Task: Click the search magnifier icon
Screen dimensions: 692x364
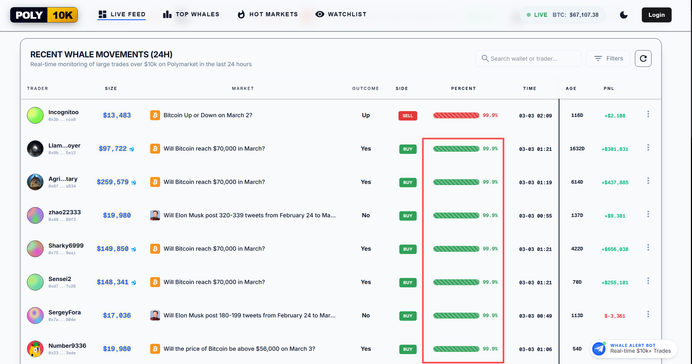Action: coord(485,58)
